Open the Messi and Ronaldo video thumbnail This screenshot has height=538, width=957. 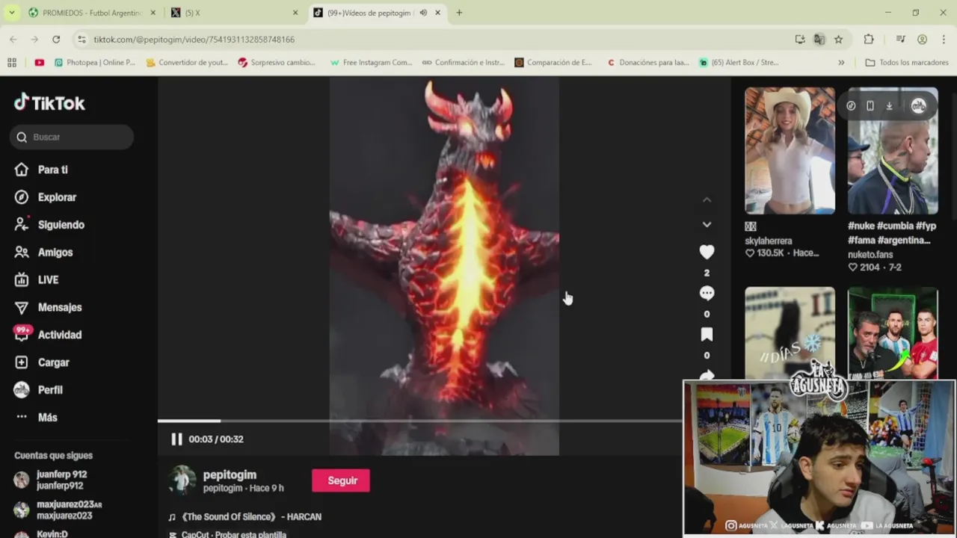click(893, 333)
